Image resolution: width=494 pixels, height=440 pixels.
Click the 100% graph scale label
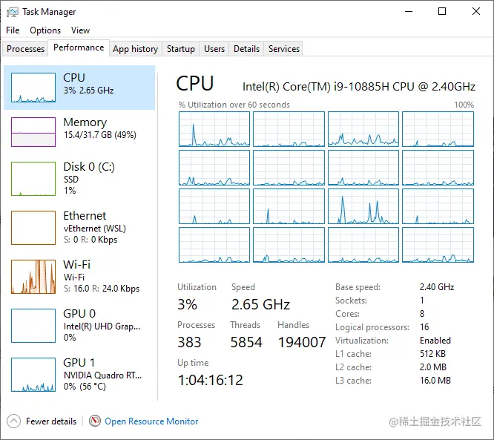point(464,105)
